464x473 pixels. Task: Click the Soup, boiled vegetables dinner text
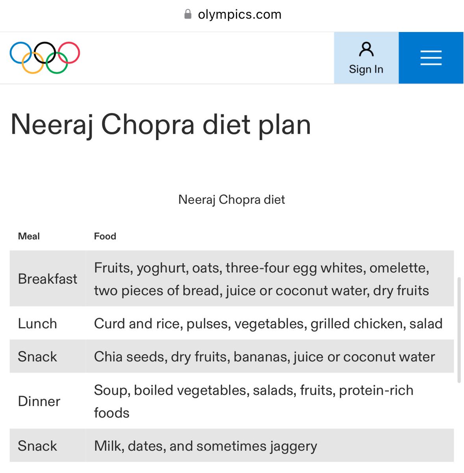pos(254,401)
